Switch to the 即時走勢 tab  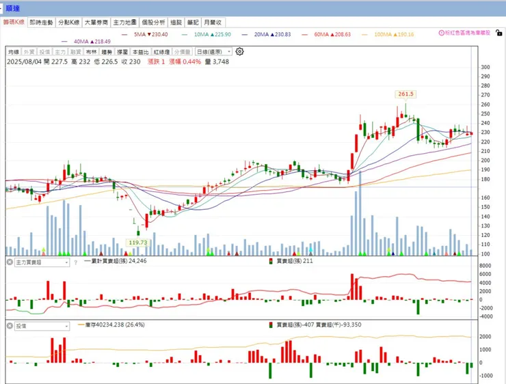pos(41,23)
